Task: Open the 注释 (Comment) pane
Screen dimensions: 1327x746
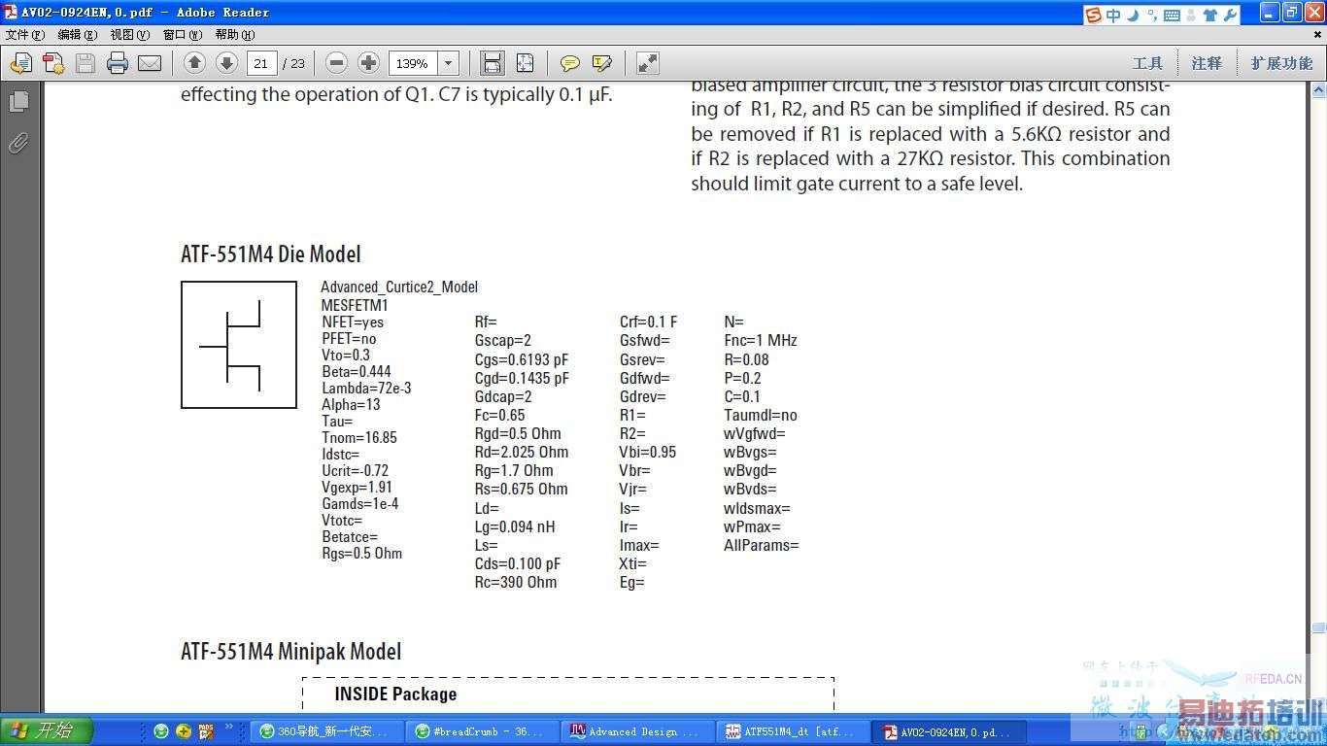Action: click(1207, 63)
